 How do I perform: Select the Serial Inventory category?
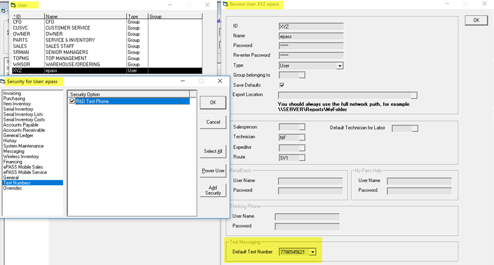click(18, 109)
